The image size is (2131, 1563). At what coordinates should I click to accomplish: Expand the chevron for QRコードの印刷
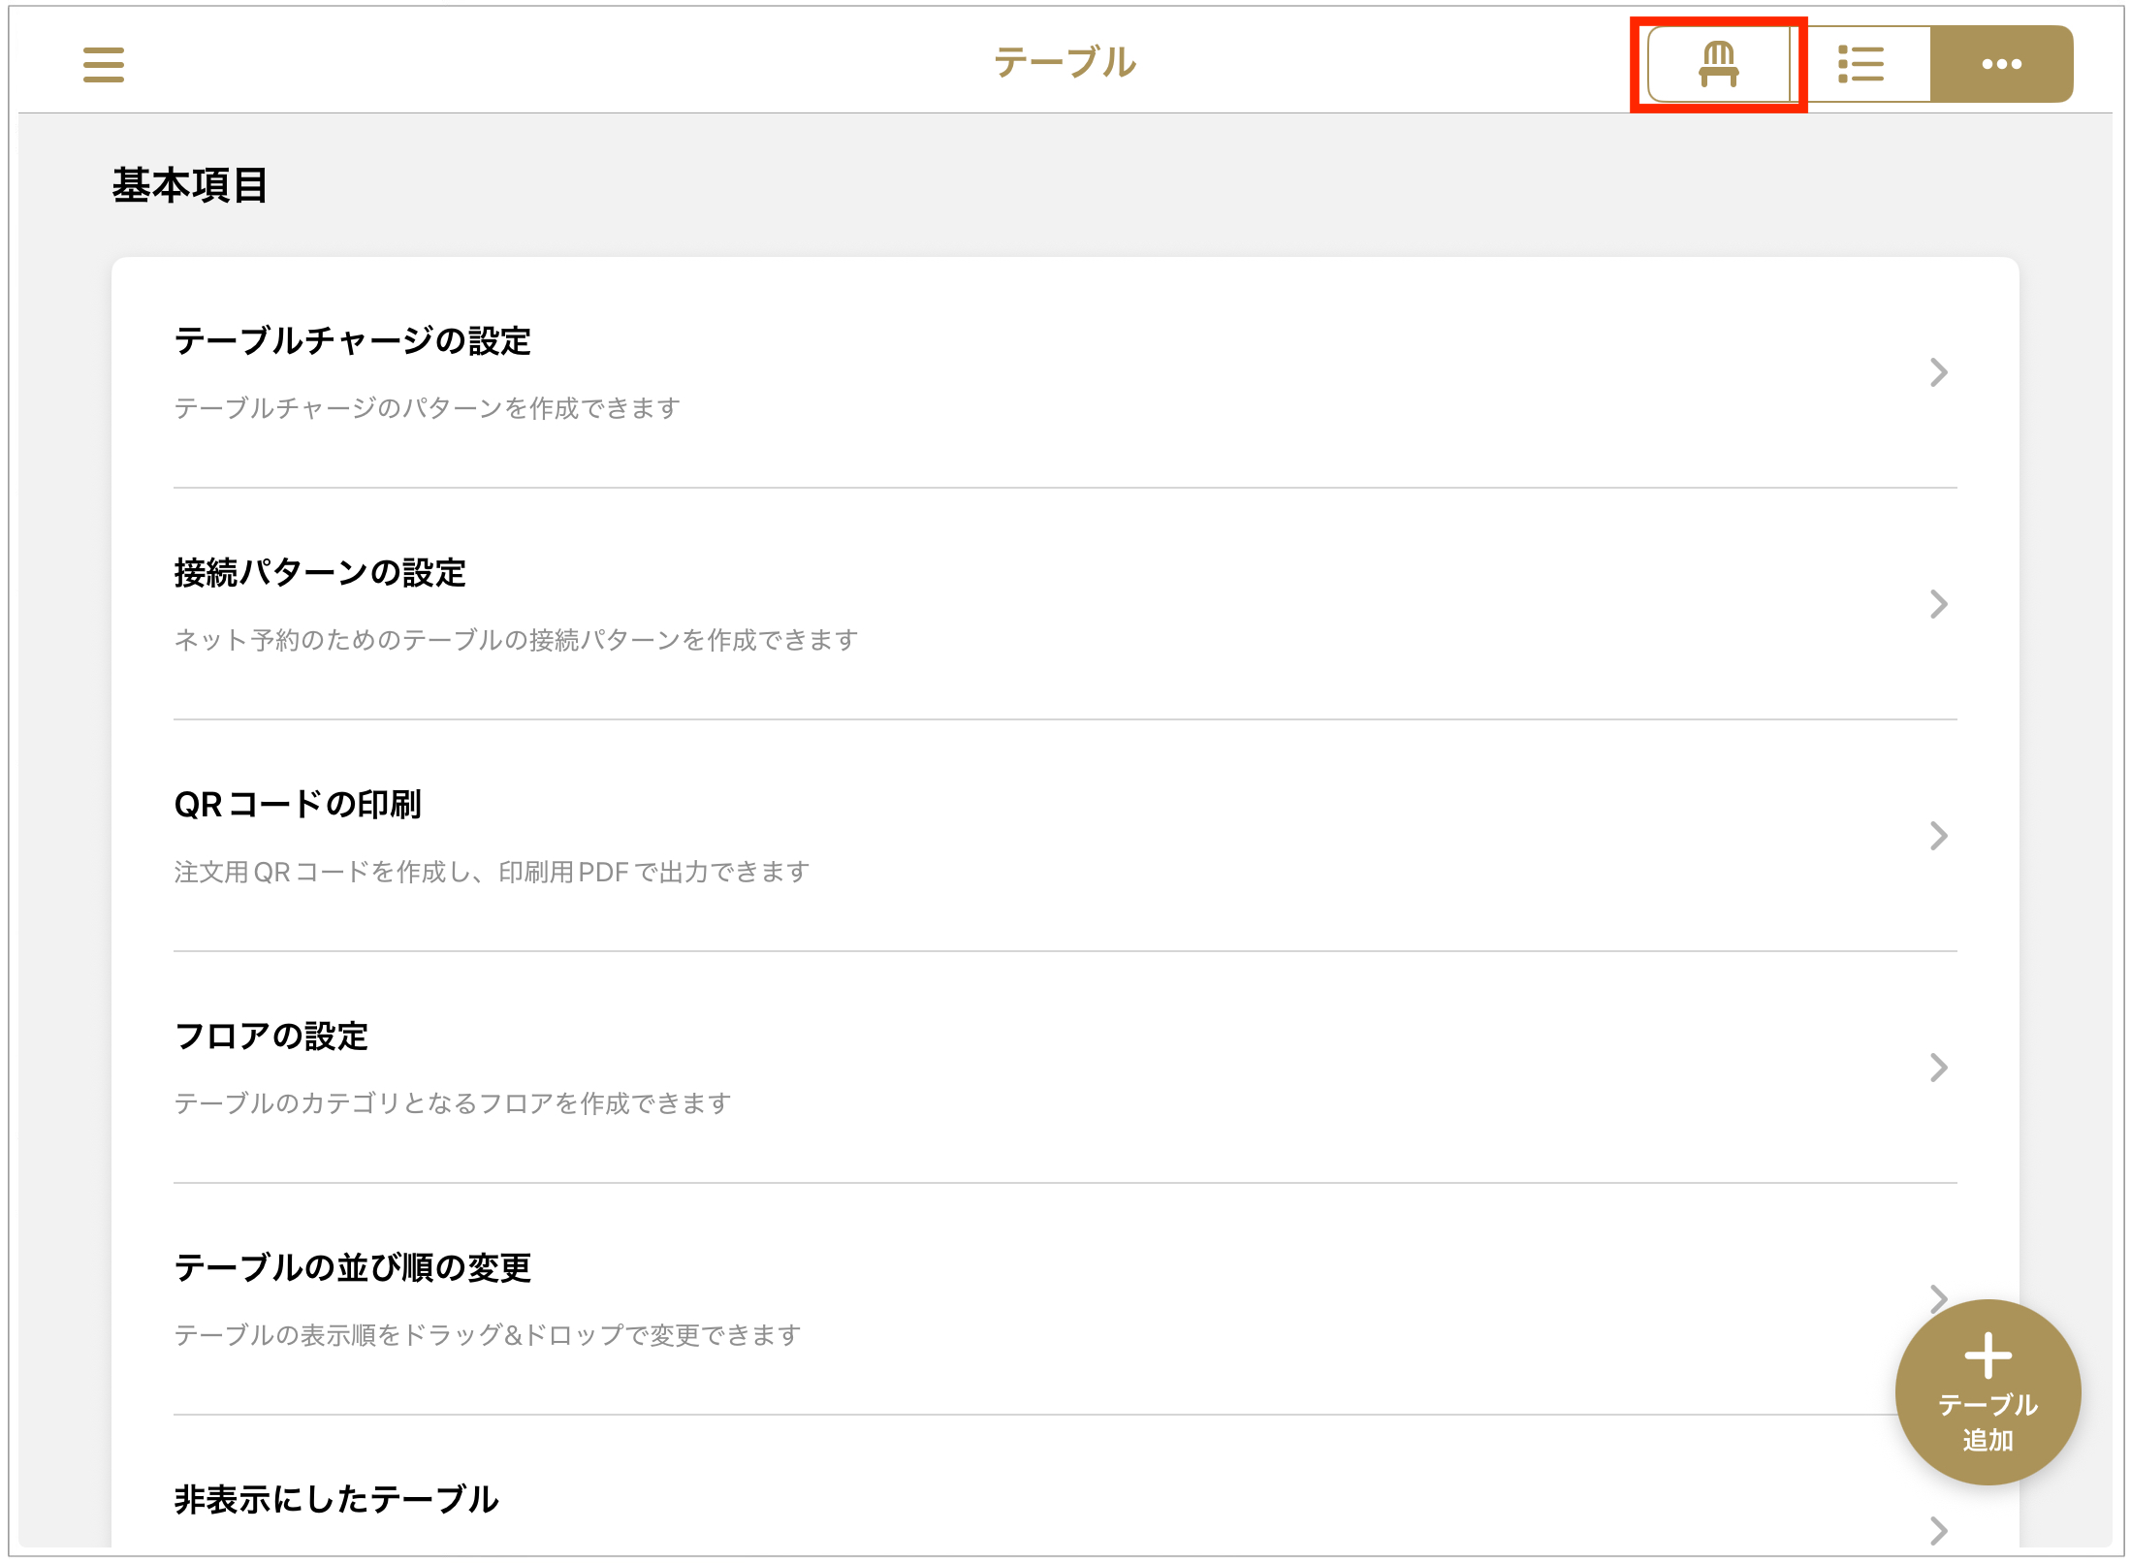pos(1938,836)
